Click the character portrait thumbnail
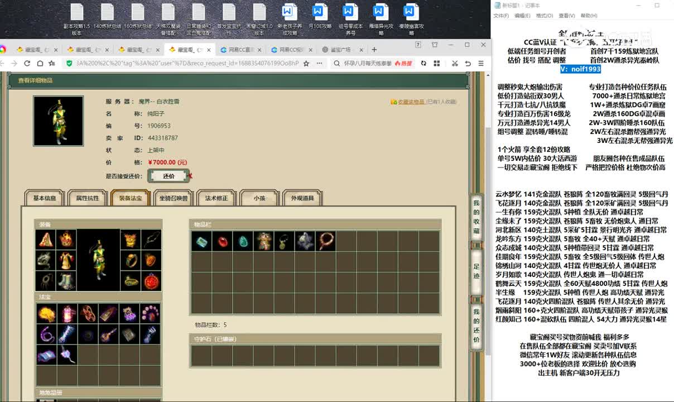 pos(58,121)
